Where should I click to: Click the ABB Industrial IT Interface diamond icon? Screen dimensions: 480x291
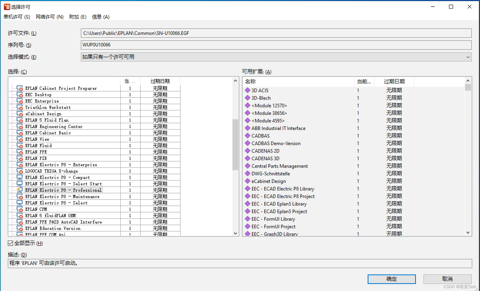[x=248, y=128]
